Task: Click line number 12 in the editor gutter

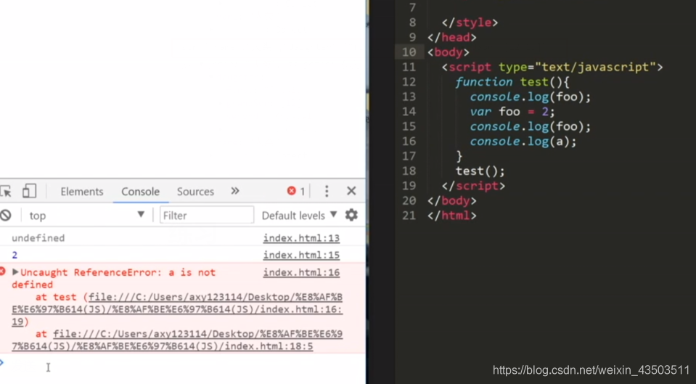Action: [409, 82]
